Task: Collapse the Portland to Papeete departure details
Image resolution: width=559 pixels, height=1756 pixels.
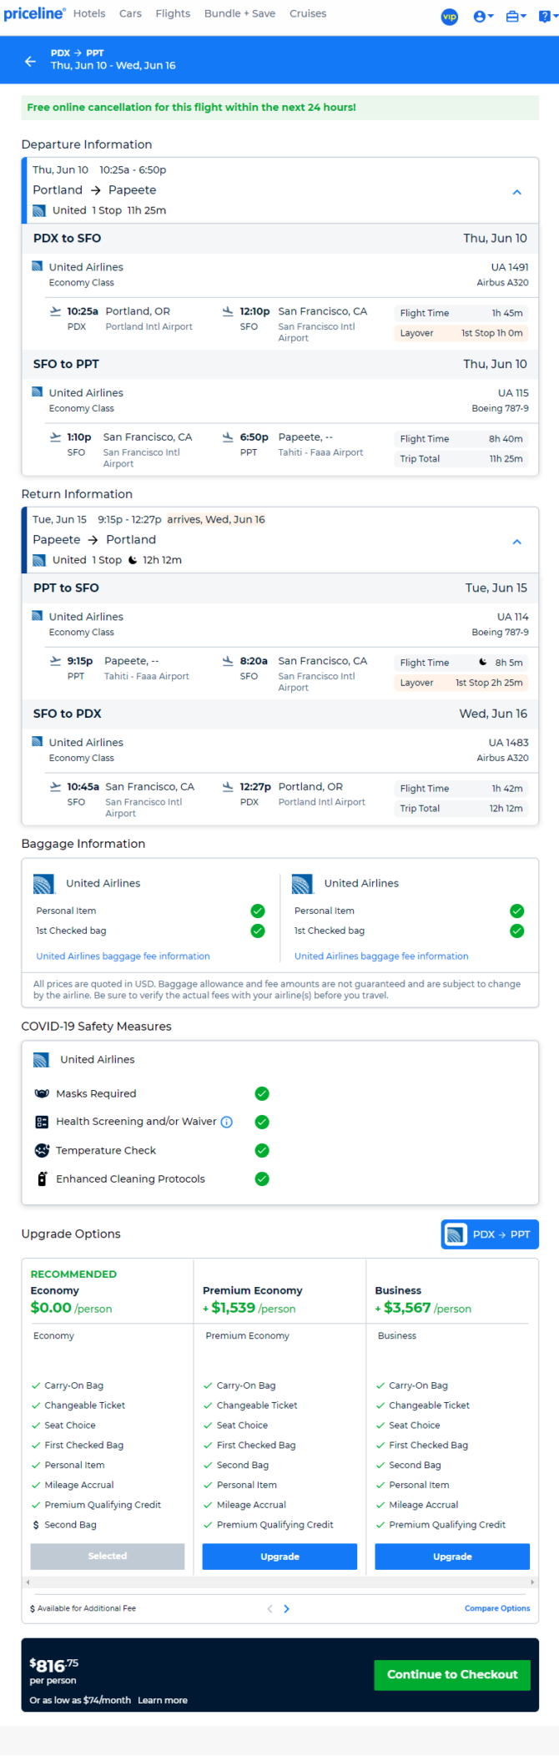Action: [517, 192]
